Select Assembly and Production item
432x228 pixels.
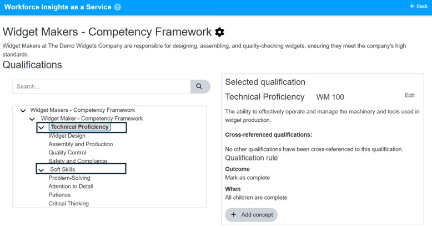click(x=81, y=144)
